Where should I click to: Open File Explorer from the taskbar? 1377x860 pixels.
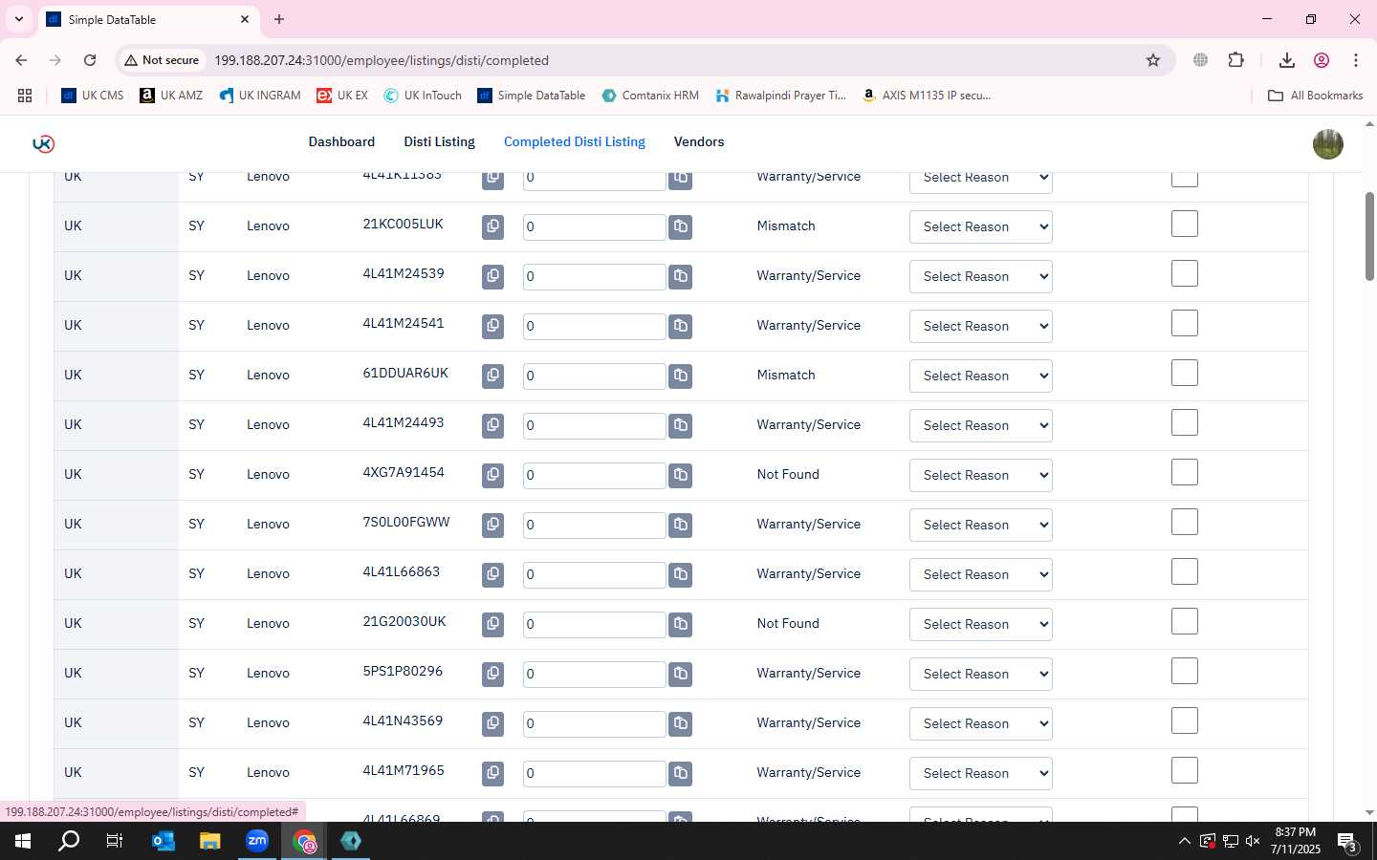pyautogui.click(x=209, y=841)
